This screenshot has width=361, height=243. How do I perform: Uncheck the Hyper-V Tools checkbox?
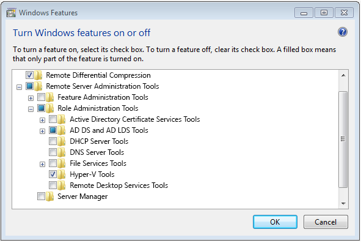click(53, 174)
